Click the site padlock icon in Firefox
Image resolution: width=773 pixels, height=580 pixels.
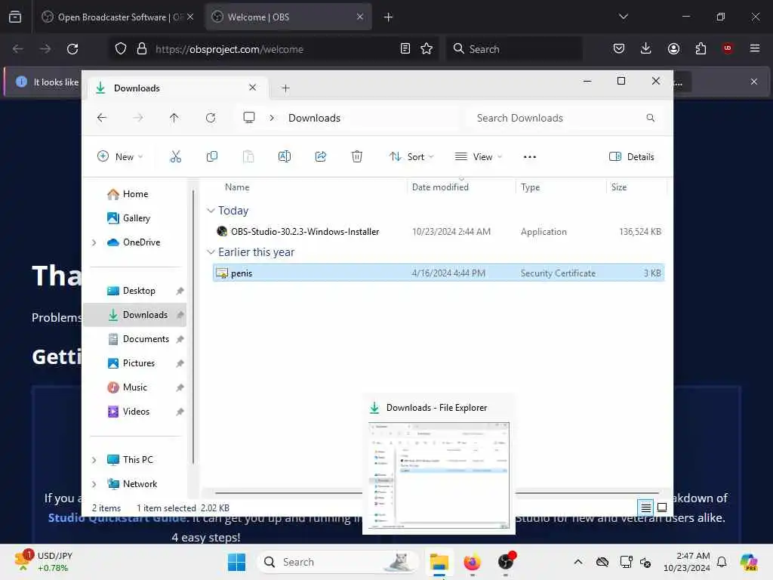pos(141,49)
